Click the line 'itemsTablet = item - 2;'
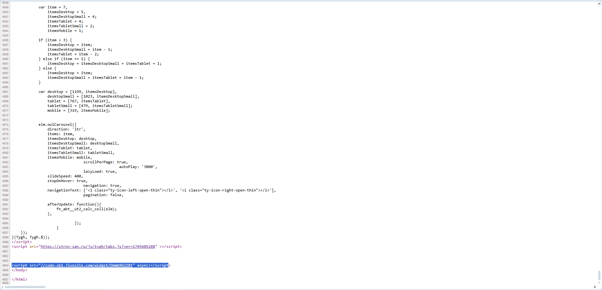 (73, 54)
